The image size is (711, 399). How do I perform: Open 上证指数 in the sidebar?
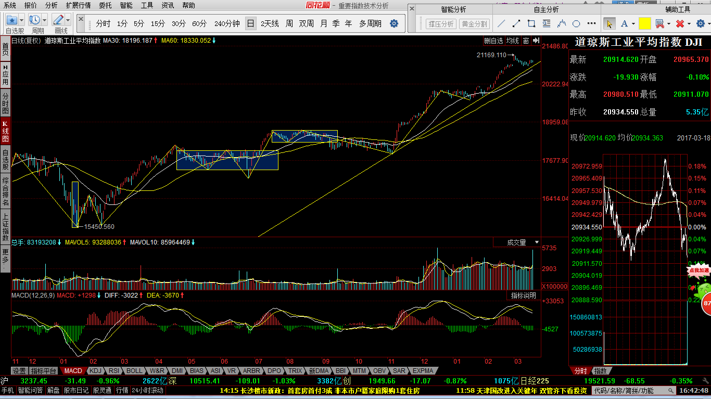(5, 227)
